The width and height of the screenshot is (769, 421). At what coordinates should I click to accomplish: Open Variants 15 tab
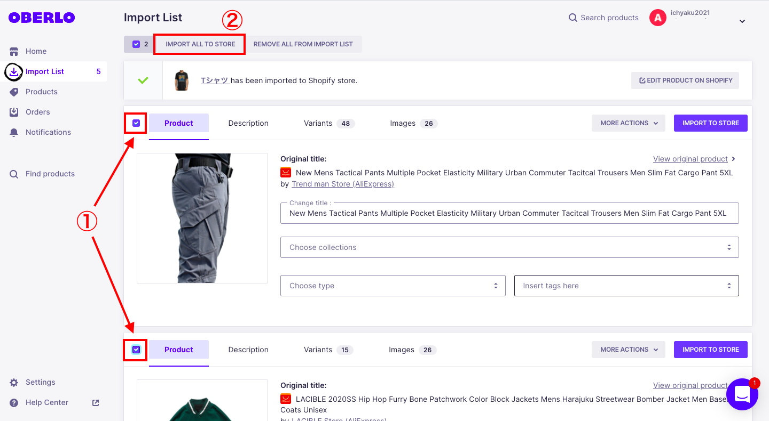[328, 350]
